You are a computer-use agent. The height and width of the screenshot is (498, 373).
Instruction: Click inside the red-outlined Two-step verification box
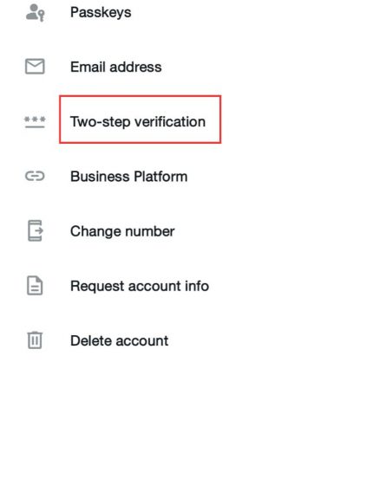141,120
